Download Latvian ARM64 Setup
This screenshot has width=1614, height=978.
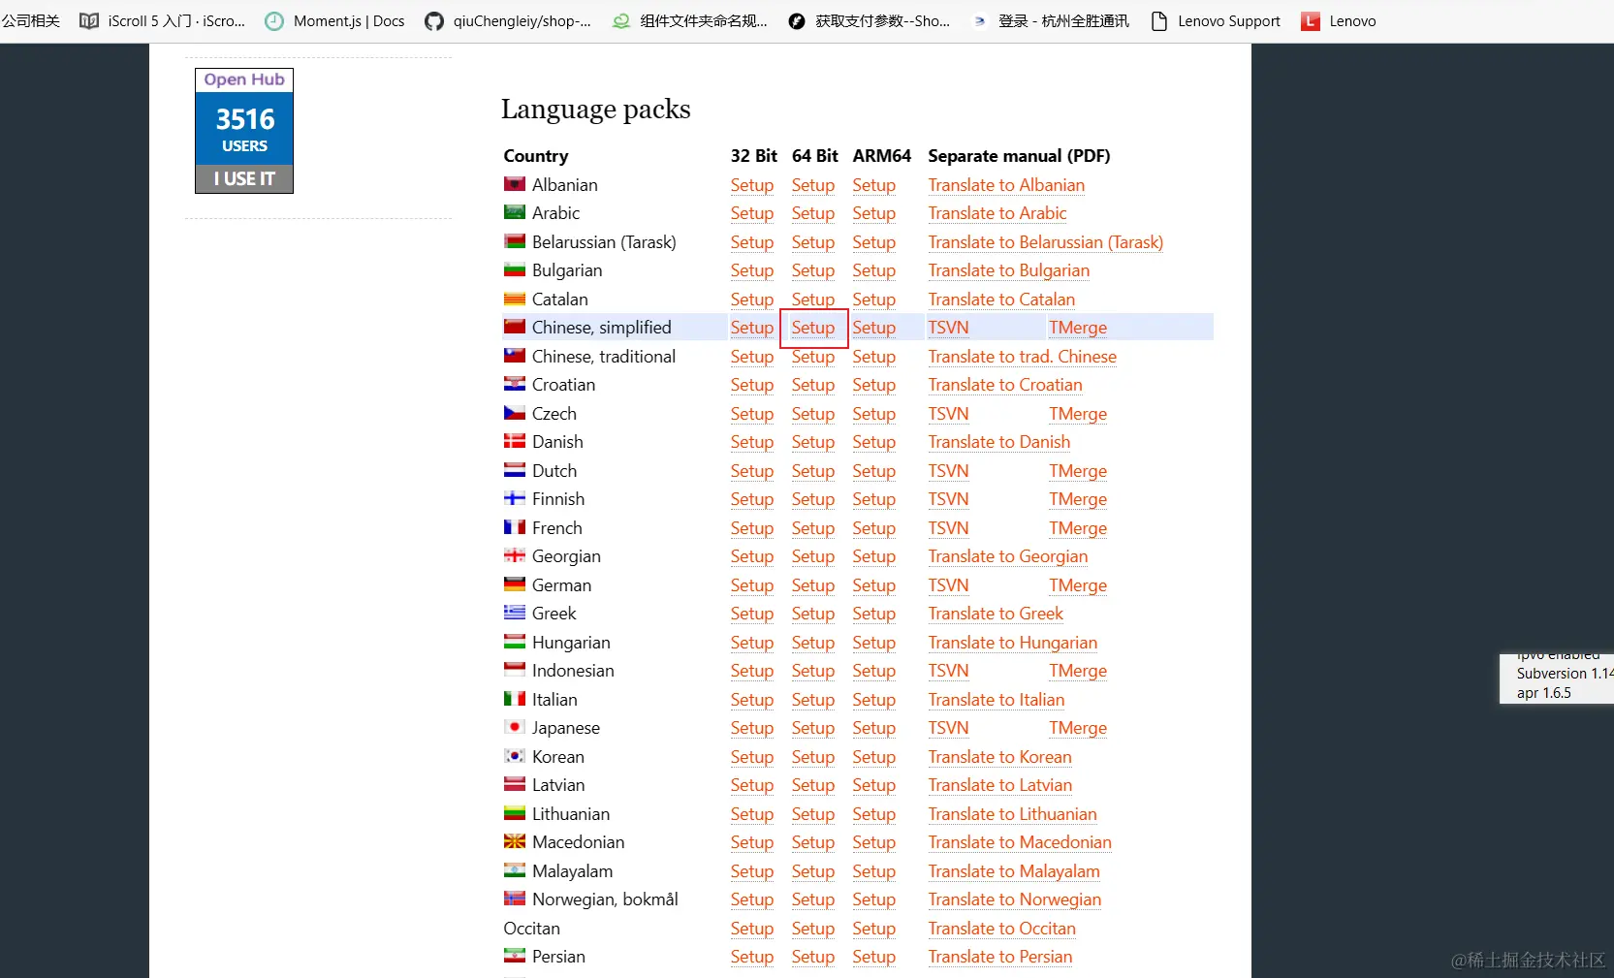point(874,785)
